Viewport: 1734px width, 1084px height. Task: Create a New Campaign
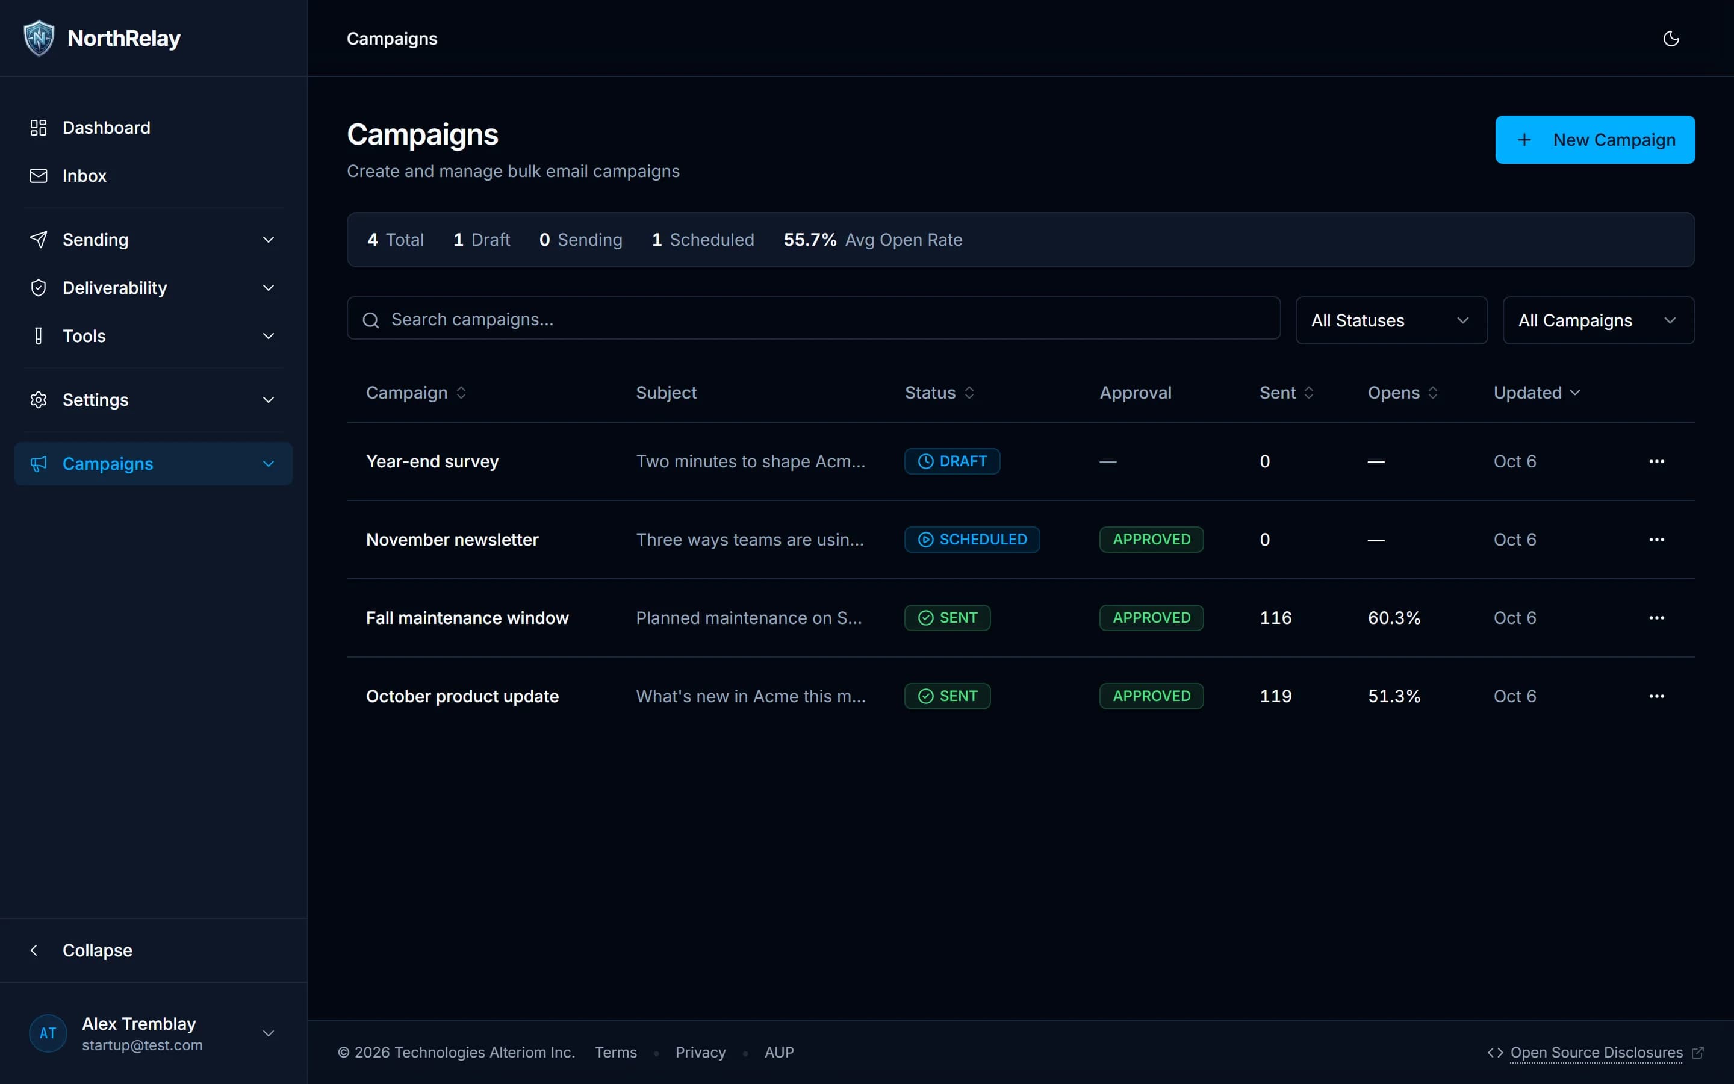pos(1594,140)
